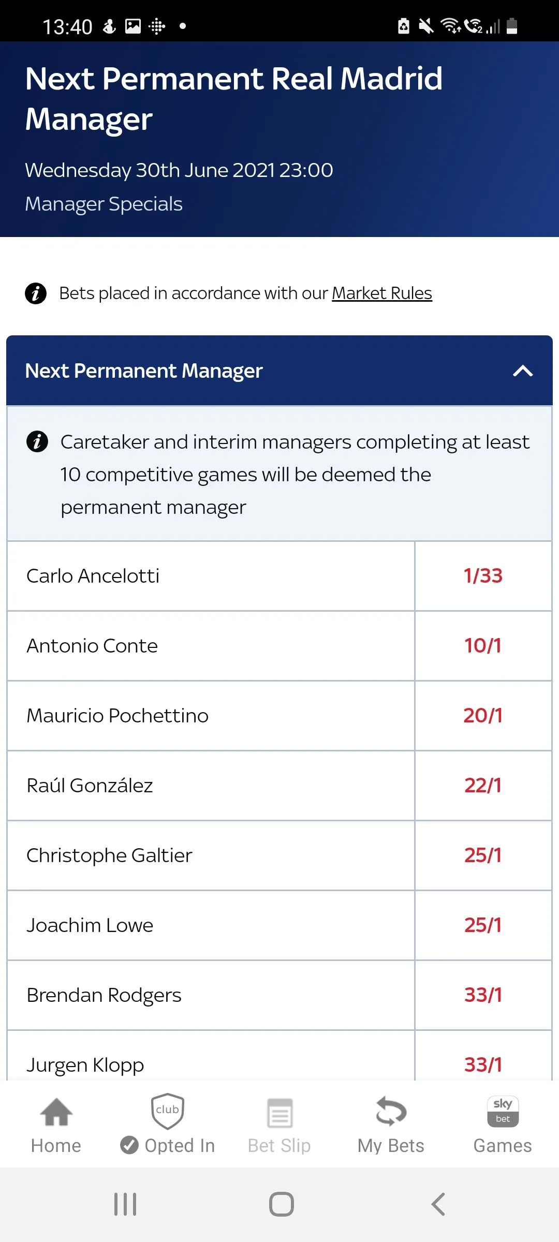Open Android recent apps button
Viewport: 559px width, 1242px height.
point(125,1204)
